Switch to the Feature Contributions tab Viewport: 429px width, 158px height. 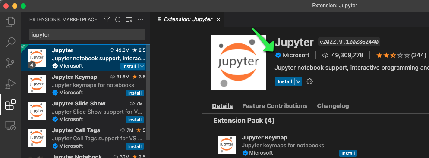coord(274,106)
